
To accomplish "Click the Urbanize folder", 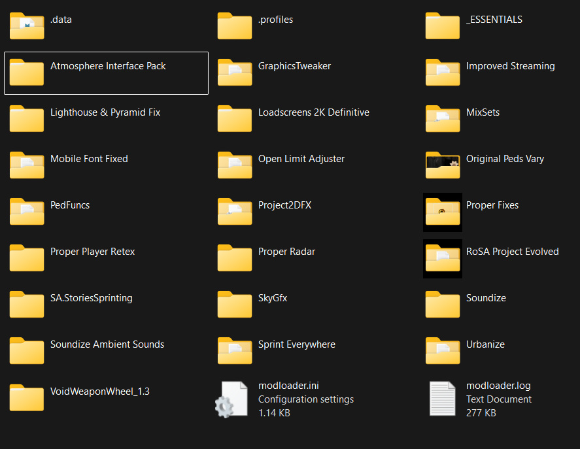I will (485, 344).
